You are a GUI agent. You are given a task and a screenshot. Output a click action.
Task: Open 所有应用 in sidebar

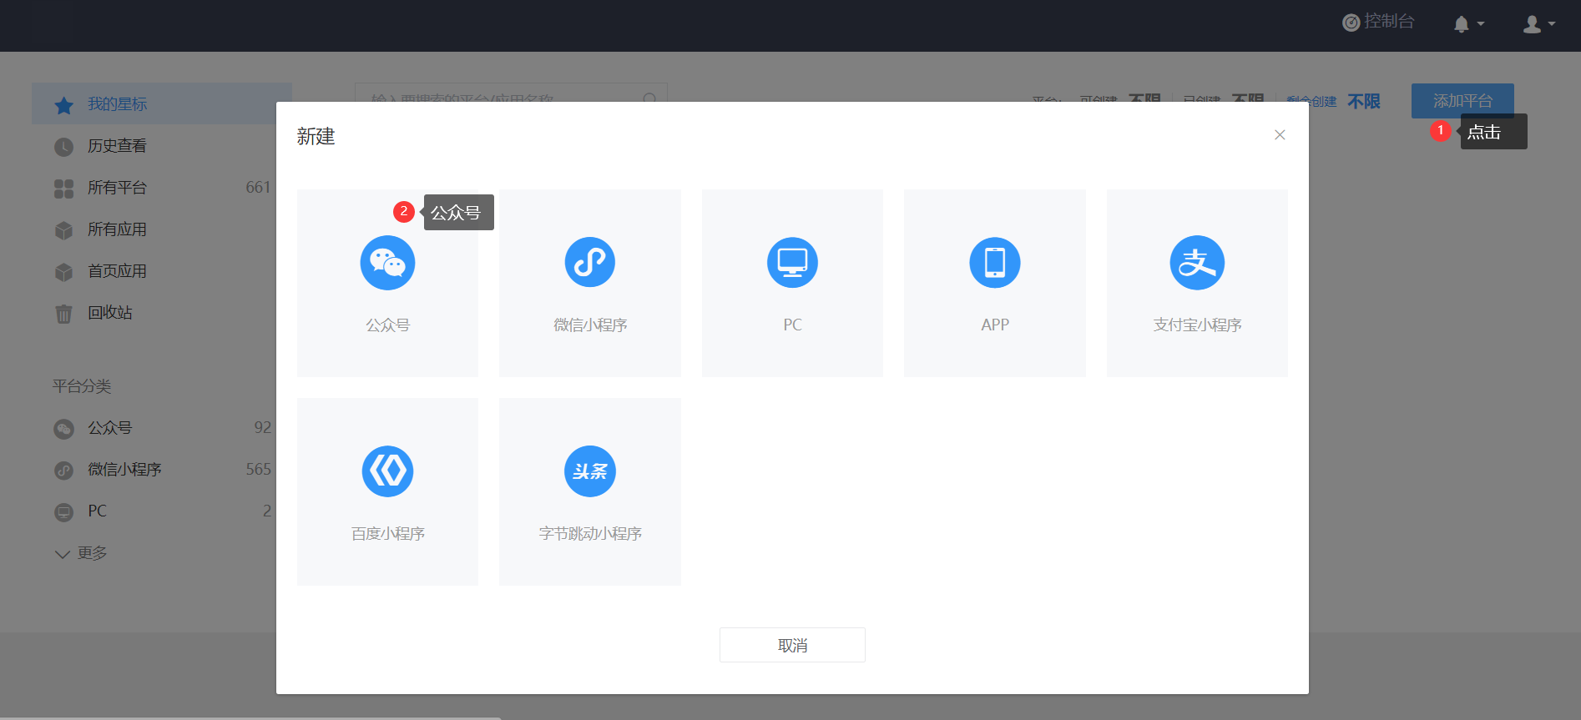click(162, 229)
